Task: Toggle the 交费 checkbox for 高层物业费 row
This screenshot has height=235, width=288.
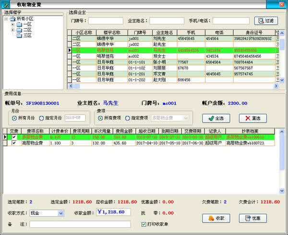Action: 14,143
